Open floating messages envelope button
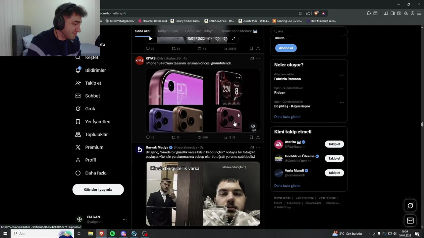This screenshot has height=238, width=424. pyautogui.click(x=410, y=220)
